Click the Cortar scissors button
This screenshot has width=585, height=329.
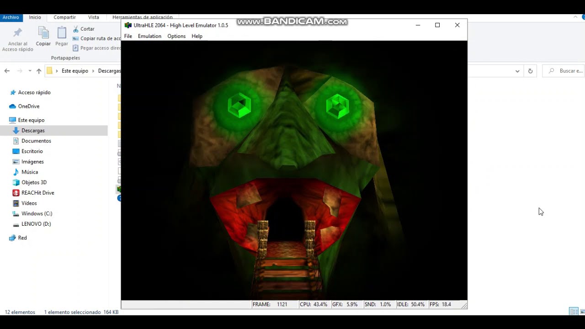click(84, 29)
